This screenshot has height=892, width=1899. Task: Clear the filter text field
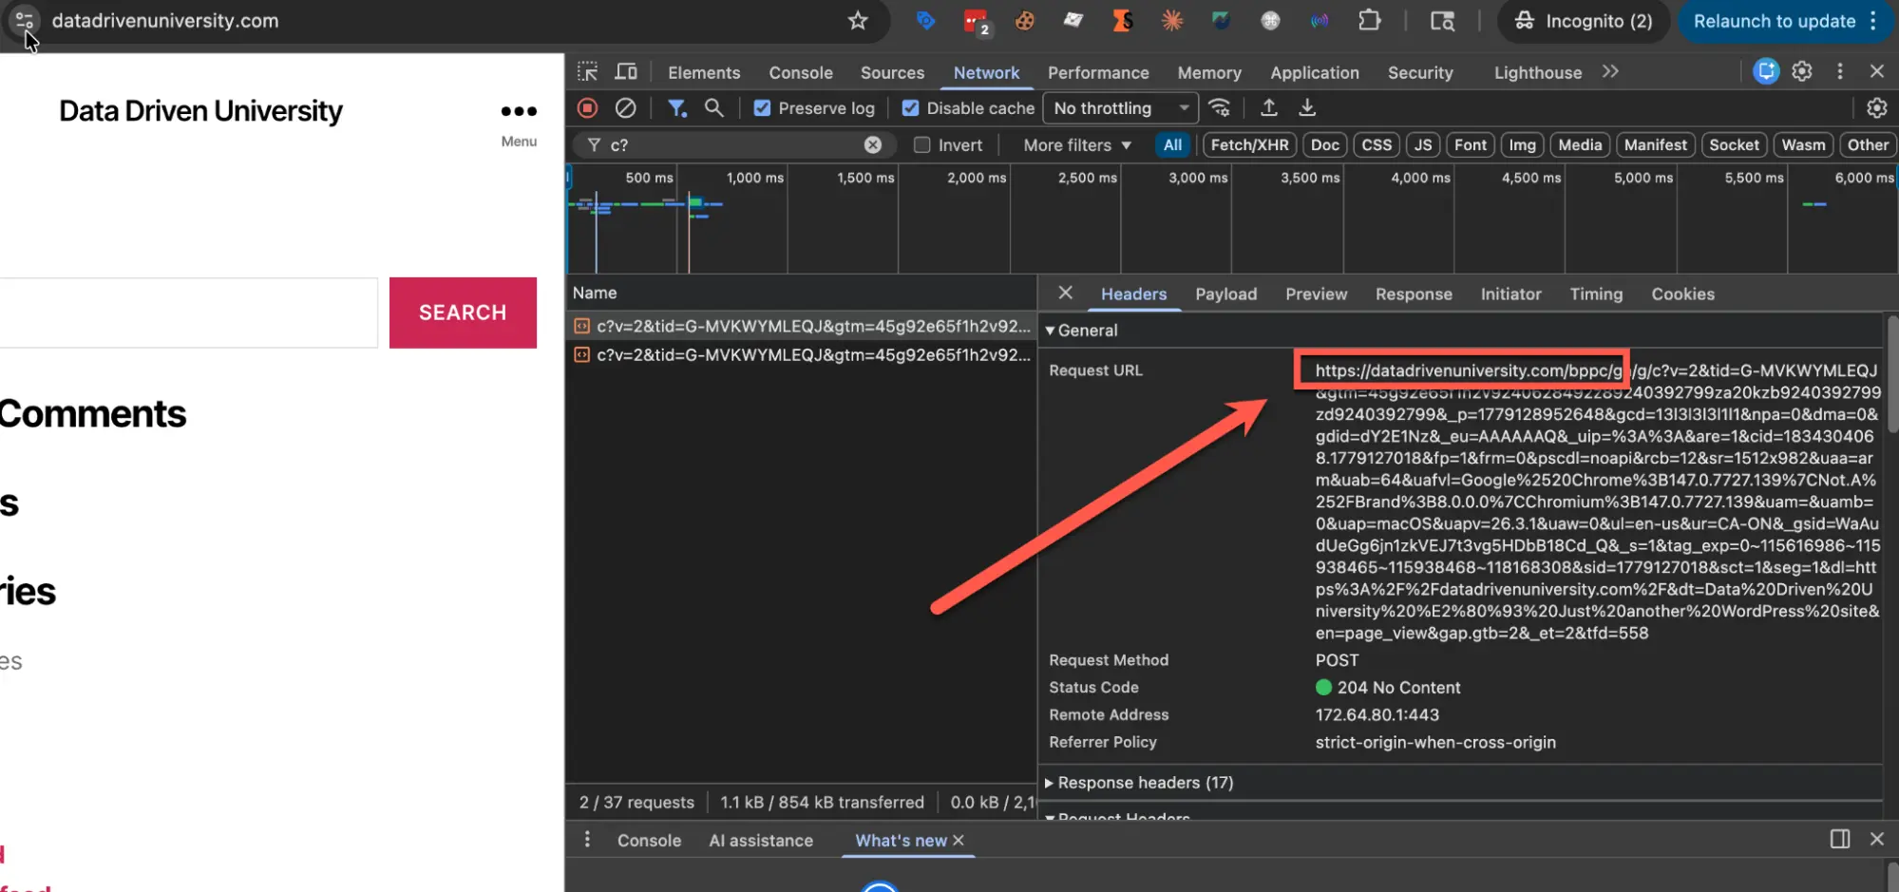coord(873,144)
